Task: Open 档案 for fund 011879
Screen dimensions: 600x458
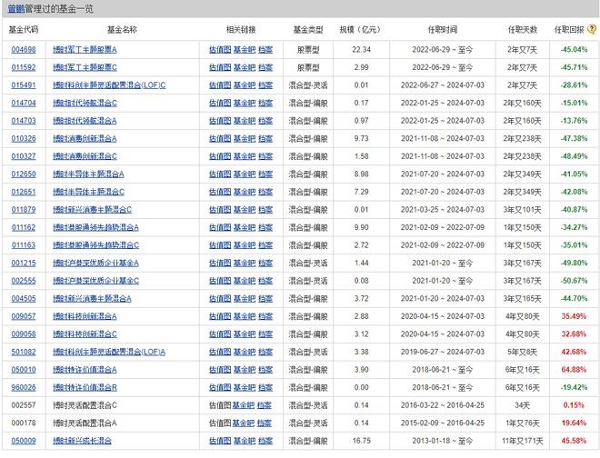Action: pos(265,209)
